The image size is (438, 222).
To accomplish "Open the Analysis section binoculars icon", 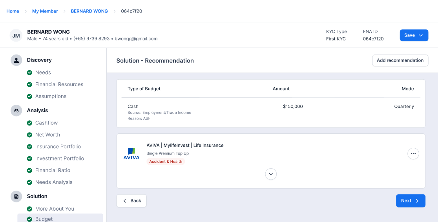I will pos(16,110).
